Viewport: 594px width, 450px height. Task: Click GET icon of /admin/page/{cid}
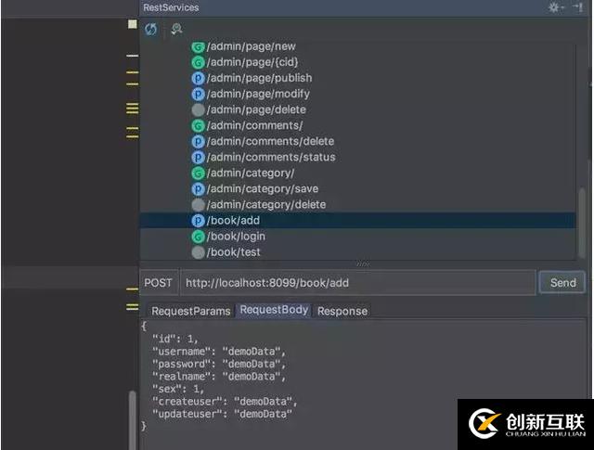pos(198,62)
